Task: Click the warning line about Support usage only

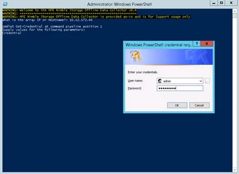Action: (x=96, y=17)
